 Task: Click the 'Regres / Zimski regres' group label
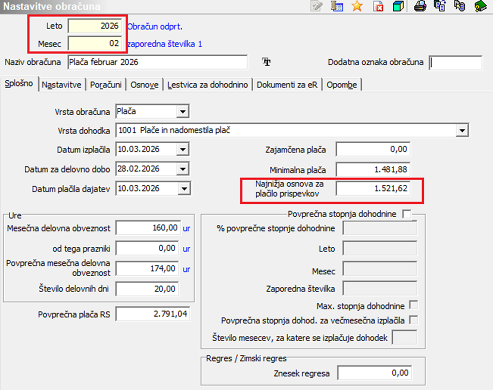(x=246, y=358)
